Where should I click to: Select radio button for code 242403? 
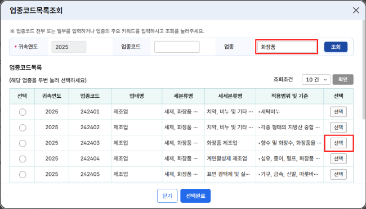click(23, 143)
